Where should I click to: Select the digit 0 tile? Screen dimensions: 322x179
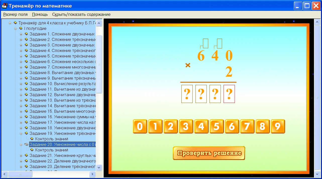(x=140, y=126)
